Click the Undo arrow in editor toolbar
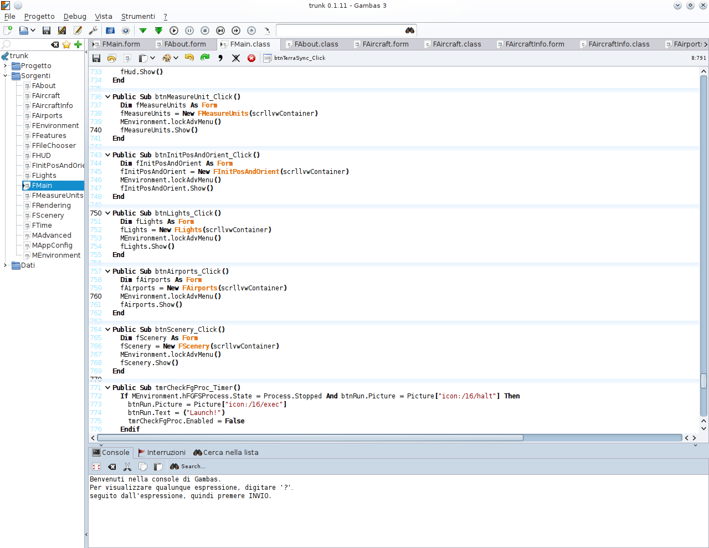709x548 pixels. point(189,58)
